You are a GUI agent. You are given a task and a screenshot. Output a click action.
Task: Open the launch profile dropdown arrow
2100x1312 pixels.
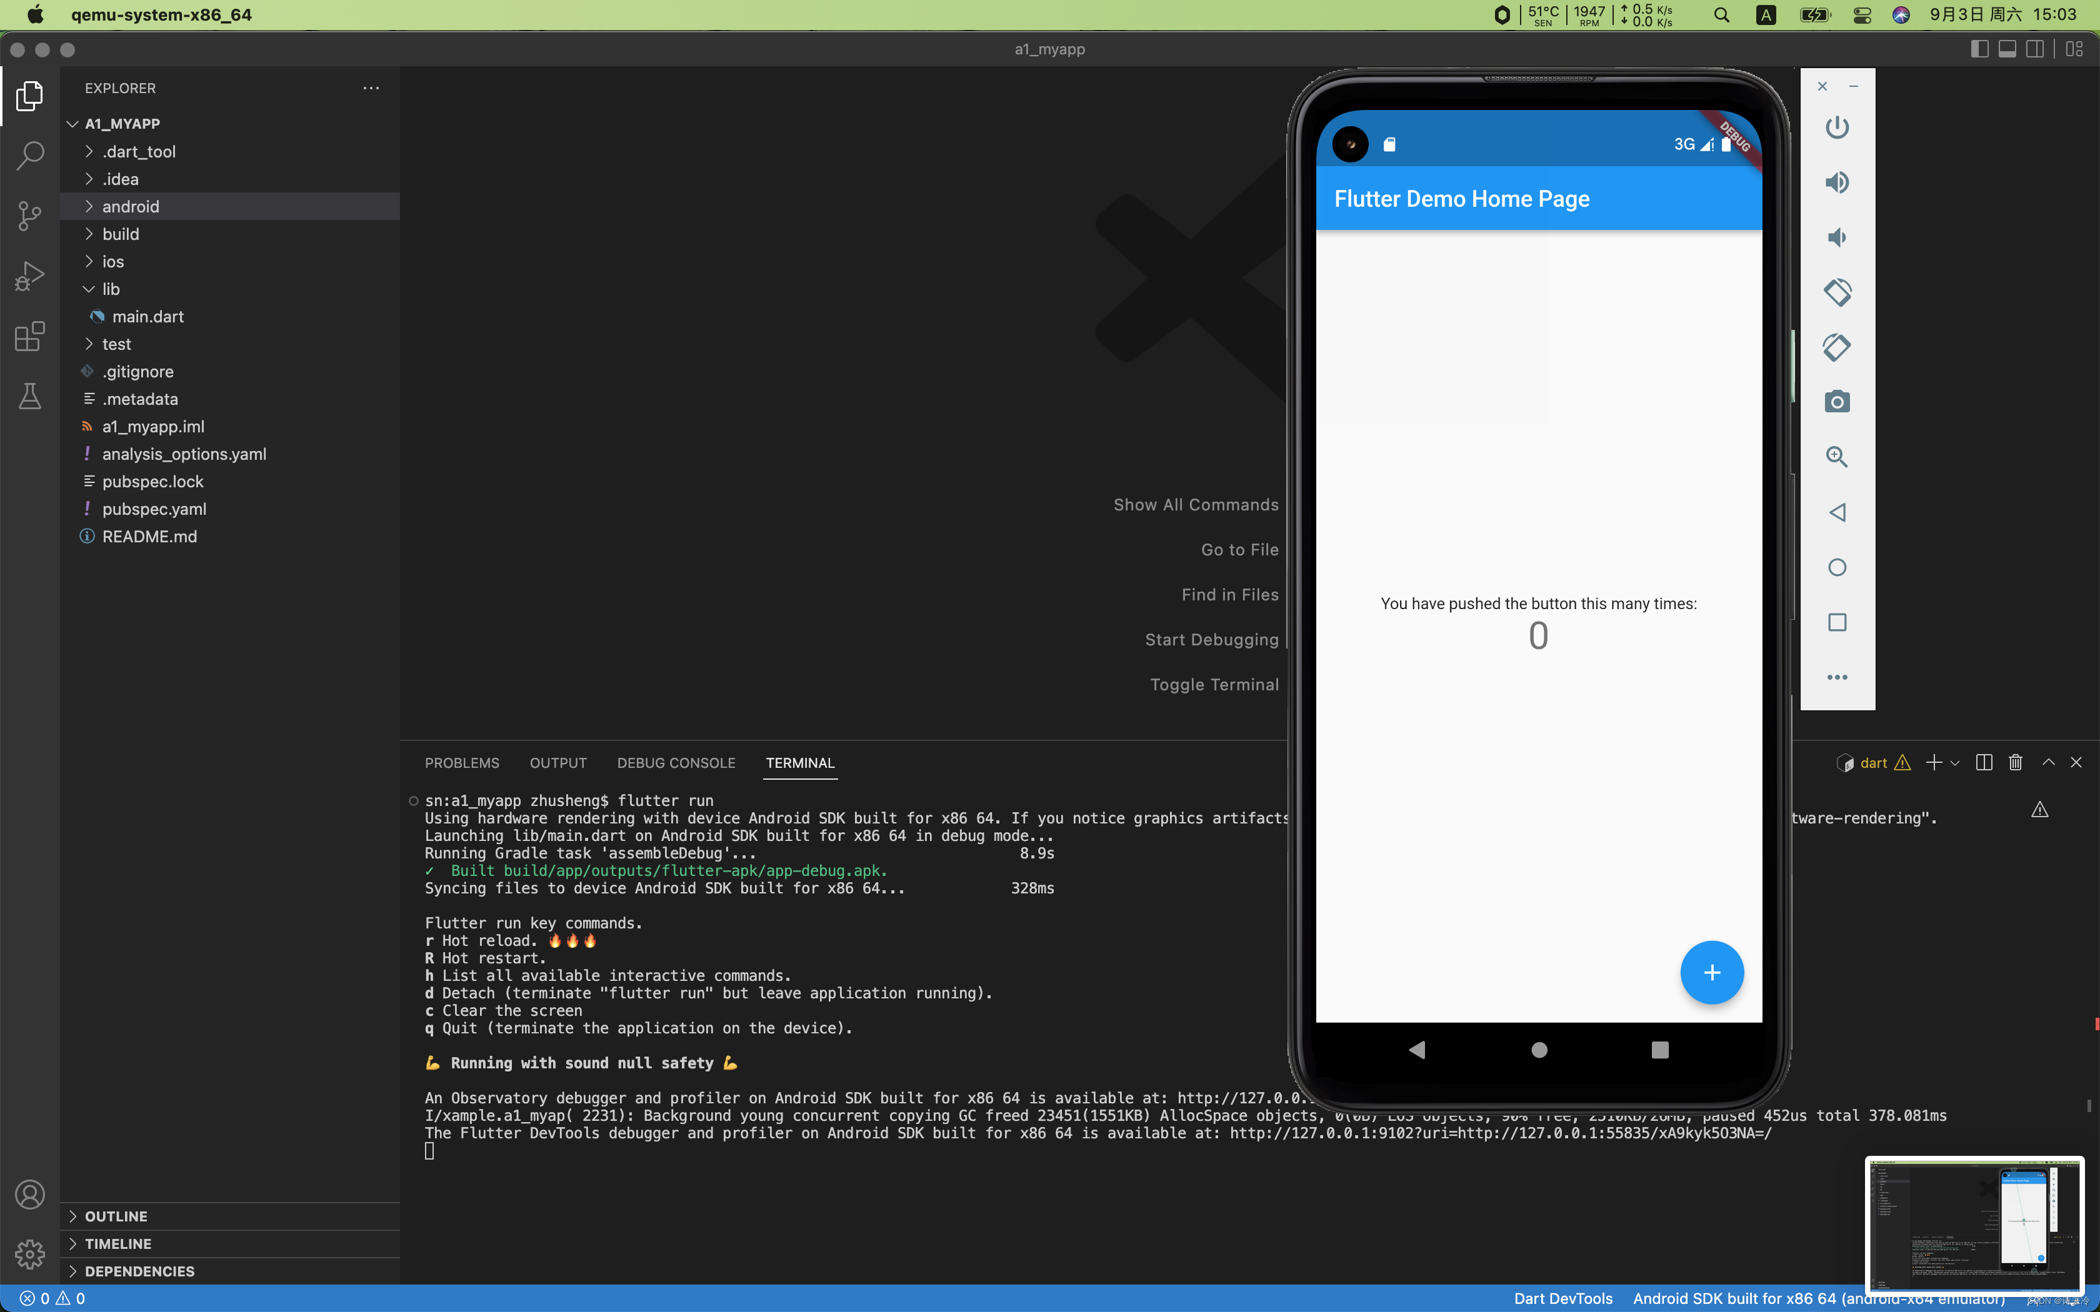(x=1954, y=763)
